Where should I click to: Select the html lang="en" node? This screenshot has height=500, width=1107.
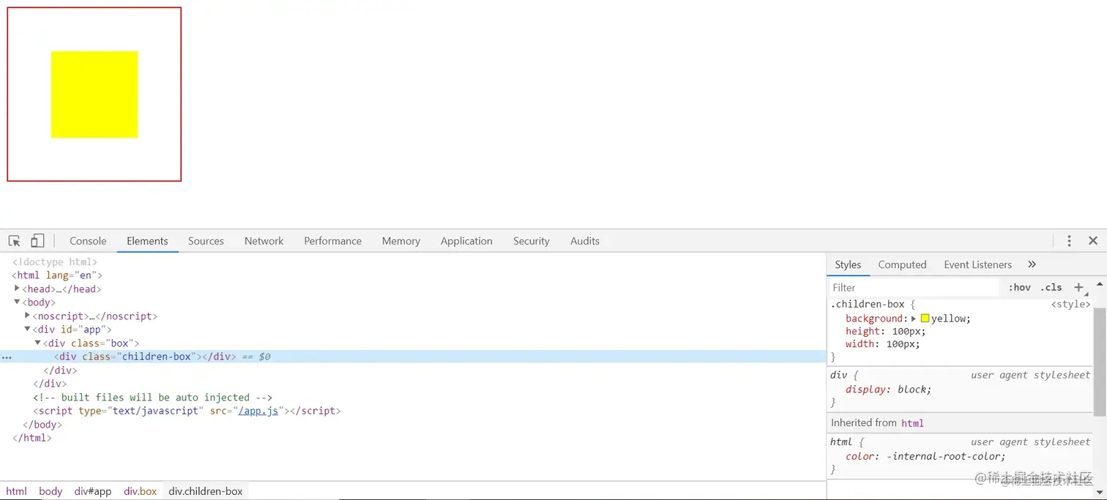tap(57, 275)
